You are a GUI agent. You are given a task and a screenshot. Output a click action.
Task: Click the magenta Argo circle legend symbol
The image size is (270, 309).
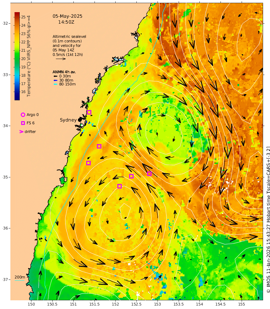23,115
